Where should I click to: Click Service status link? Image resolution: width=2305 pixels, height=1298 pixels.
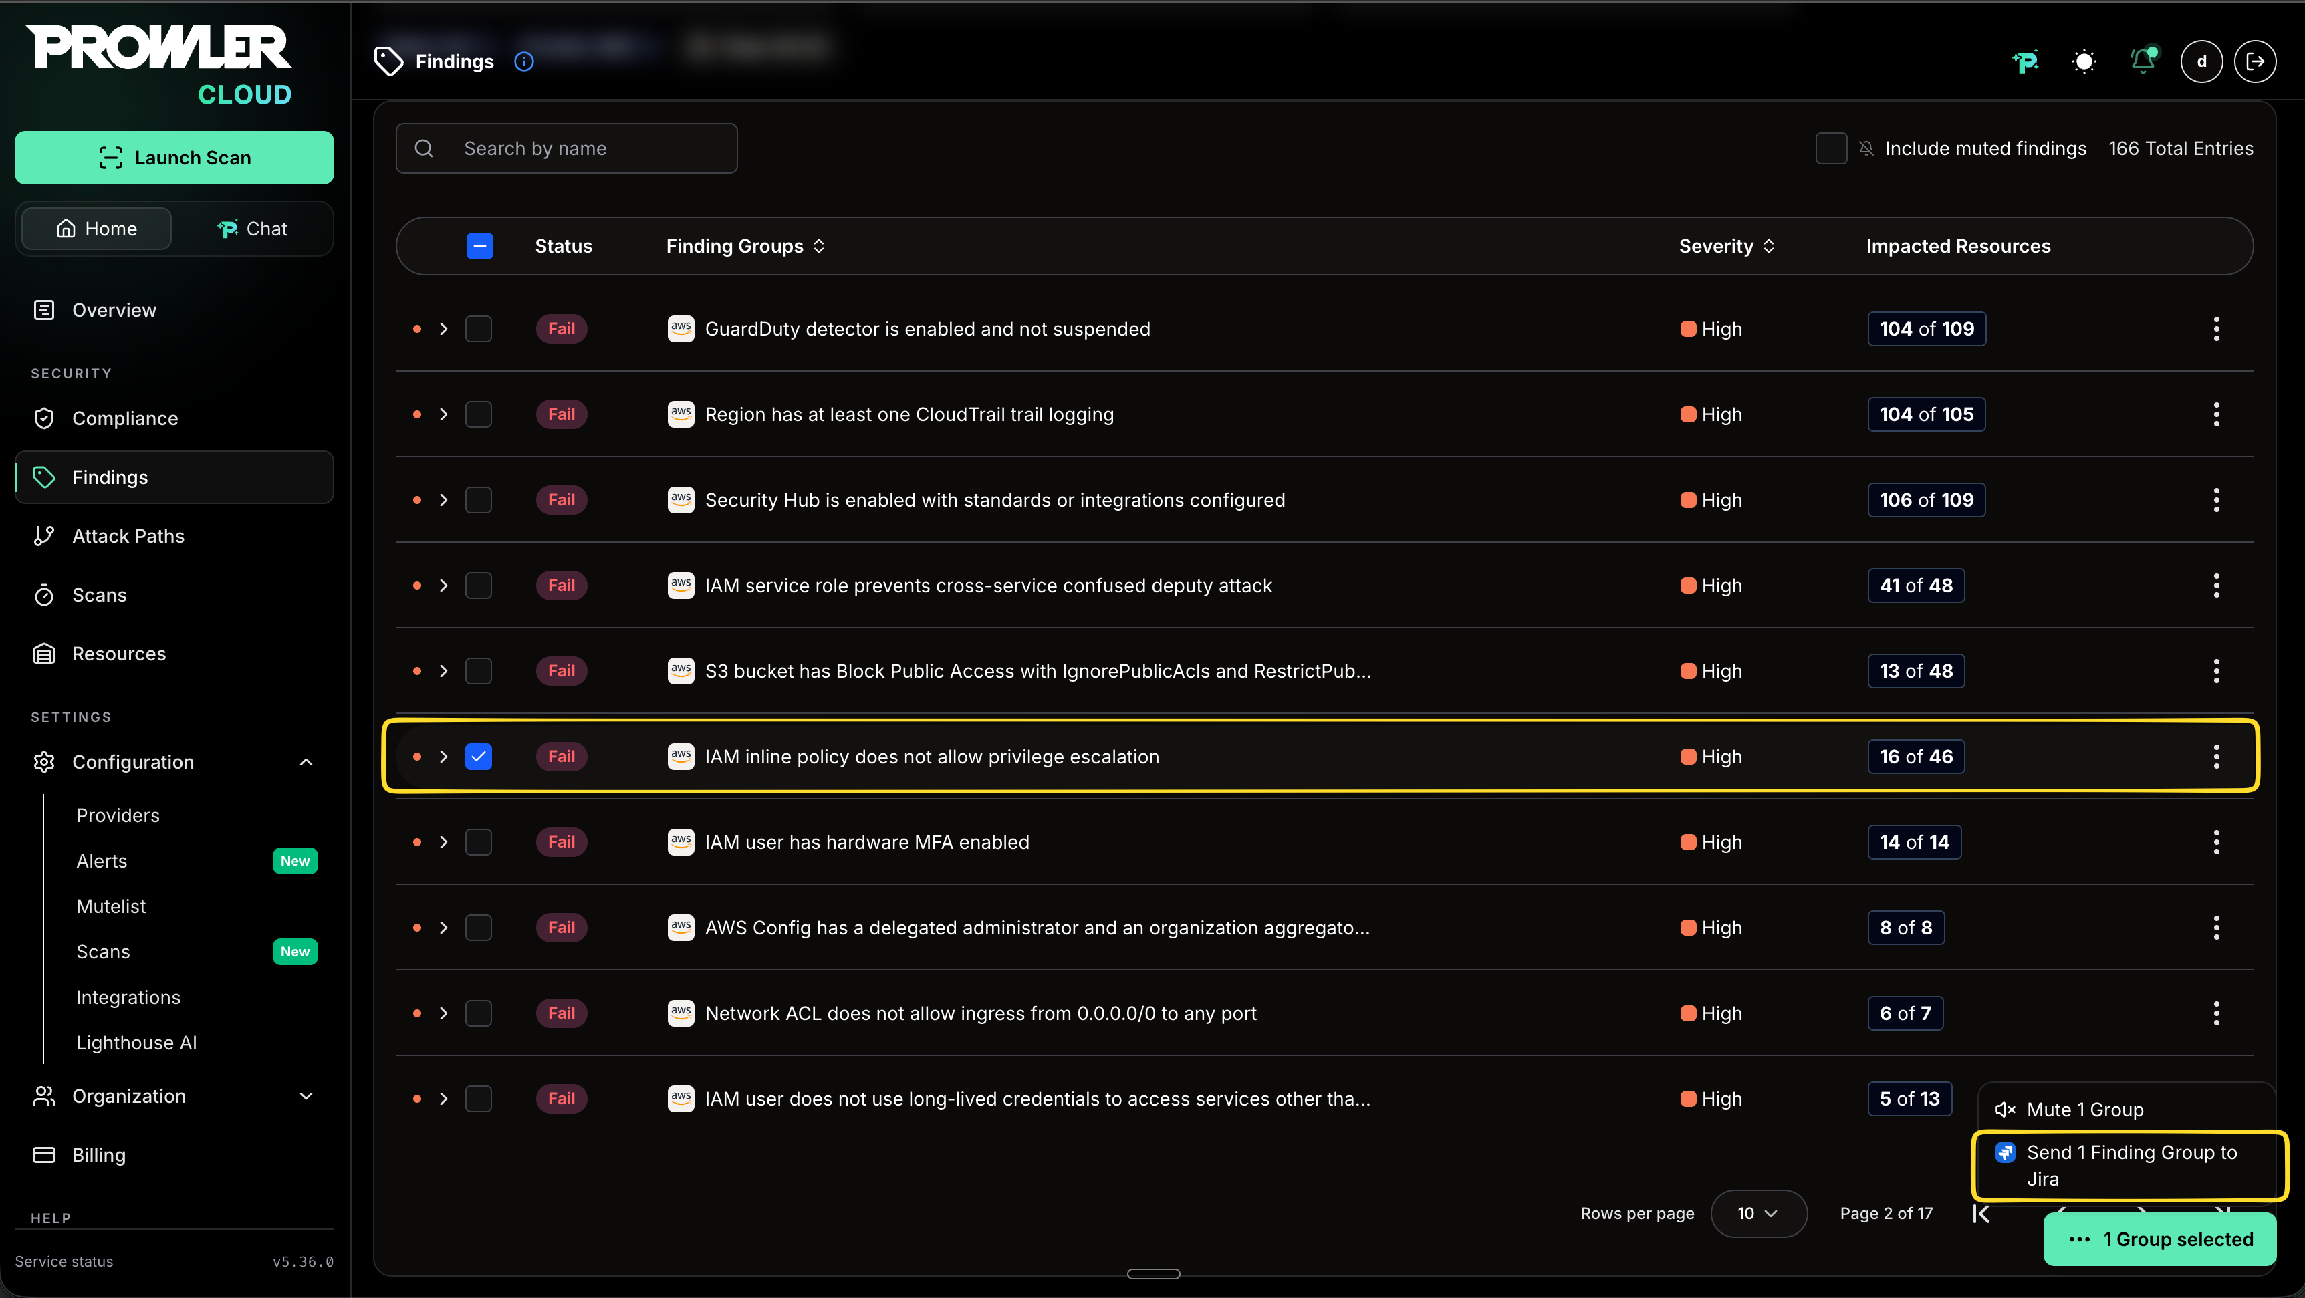(x=64, y=1262)
